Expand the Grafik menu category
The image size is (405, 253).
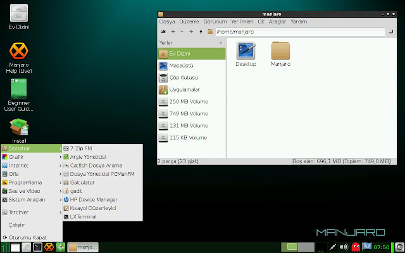32,157
